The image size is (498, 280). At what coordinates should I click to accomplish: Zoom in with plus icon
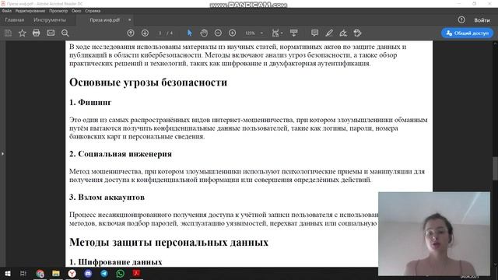(x=232, y=33)
